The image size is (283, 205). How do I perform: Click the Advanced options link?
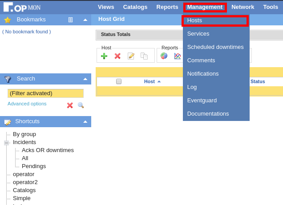[27, 104]
